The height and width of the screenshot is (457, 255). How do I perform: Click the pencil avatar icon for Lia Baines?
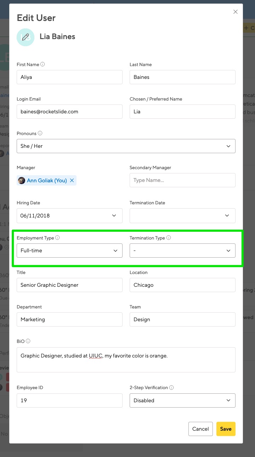click(x=25, y=37)
